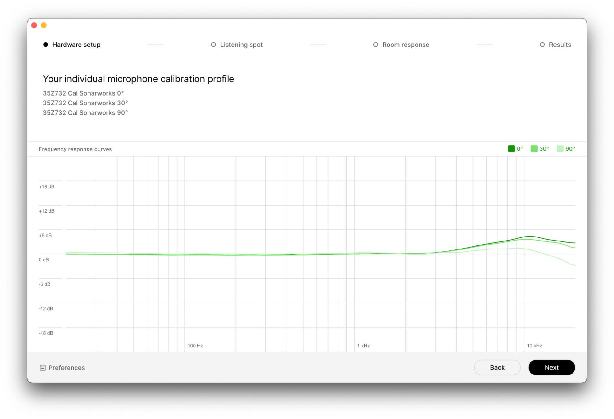Click the +12 dB axis label
The image size is (614, 419).
click(47, 211)
